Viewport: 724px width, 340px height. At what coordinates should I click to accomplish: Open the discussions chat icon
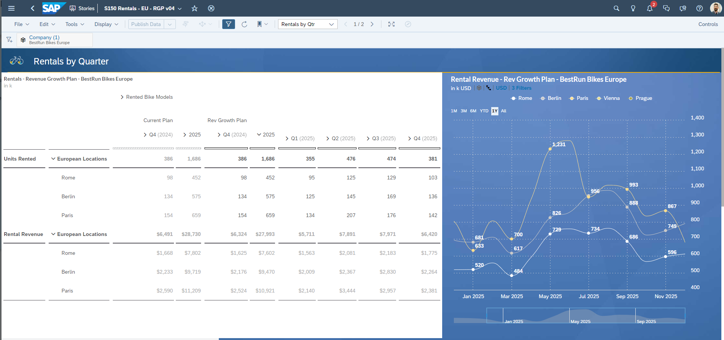click(666, 8)
